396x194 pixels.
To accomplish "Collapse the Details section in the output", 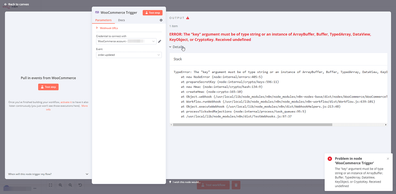I will 177,47.
